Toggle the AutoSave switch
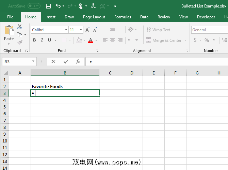The image size is (228, 170). 34,6
